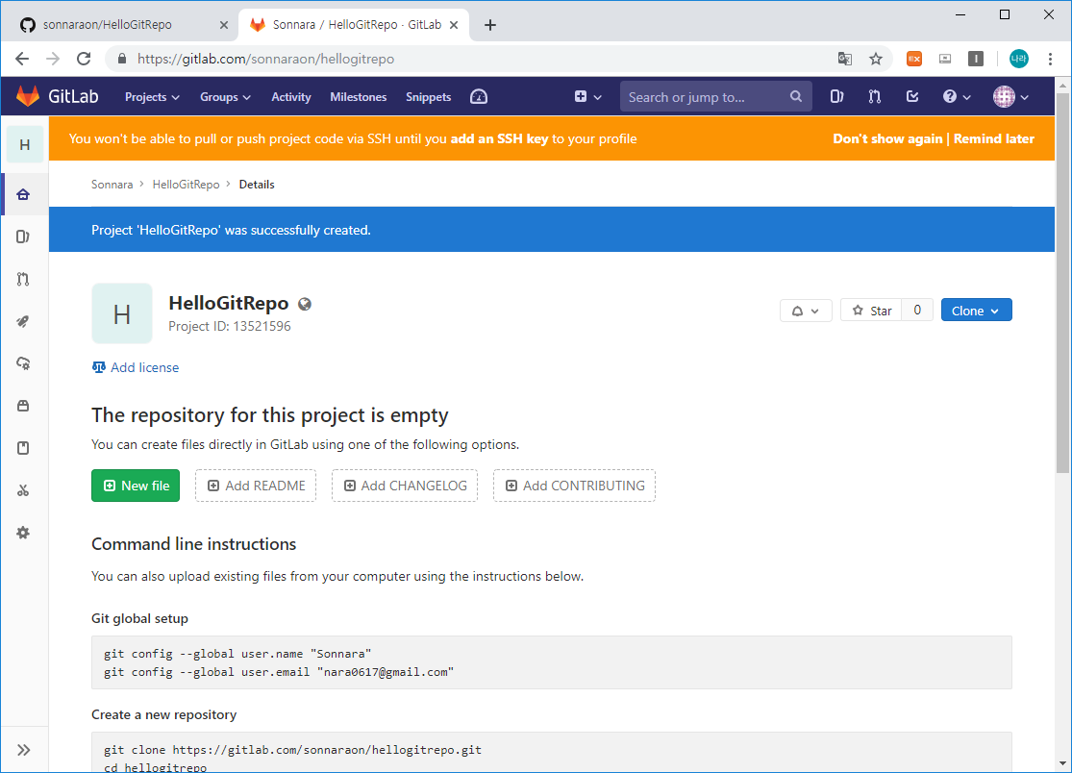The width and height of the screenshot is (1072, 773).
Task: Expand the Clone dropdown button
Action: 976,311
